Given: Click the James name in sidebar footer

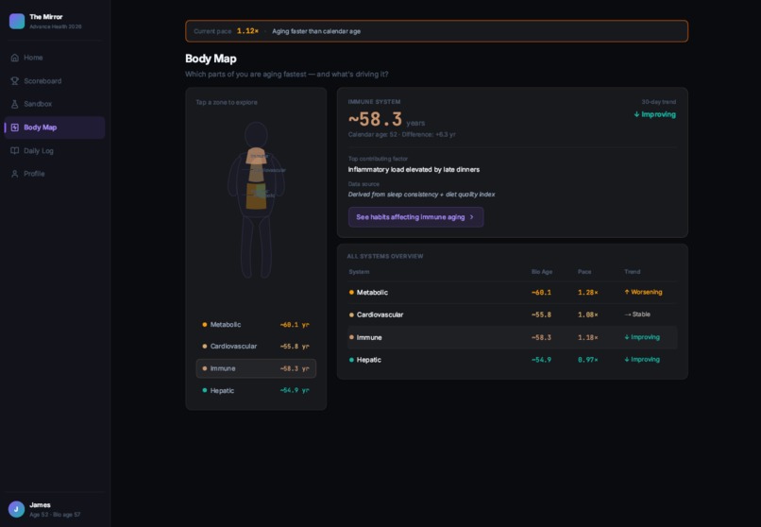Looking at the screenshot, I should click(40, 504).
